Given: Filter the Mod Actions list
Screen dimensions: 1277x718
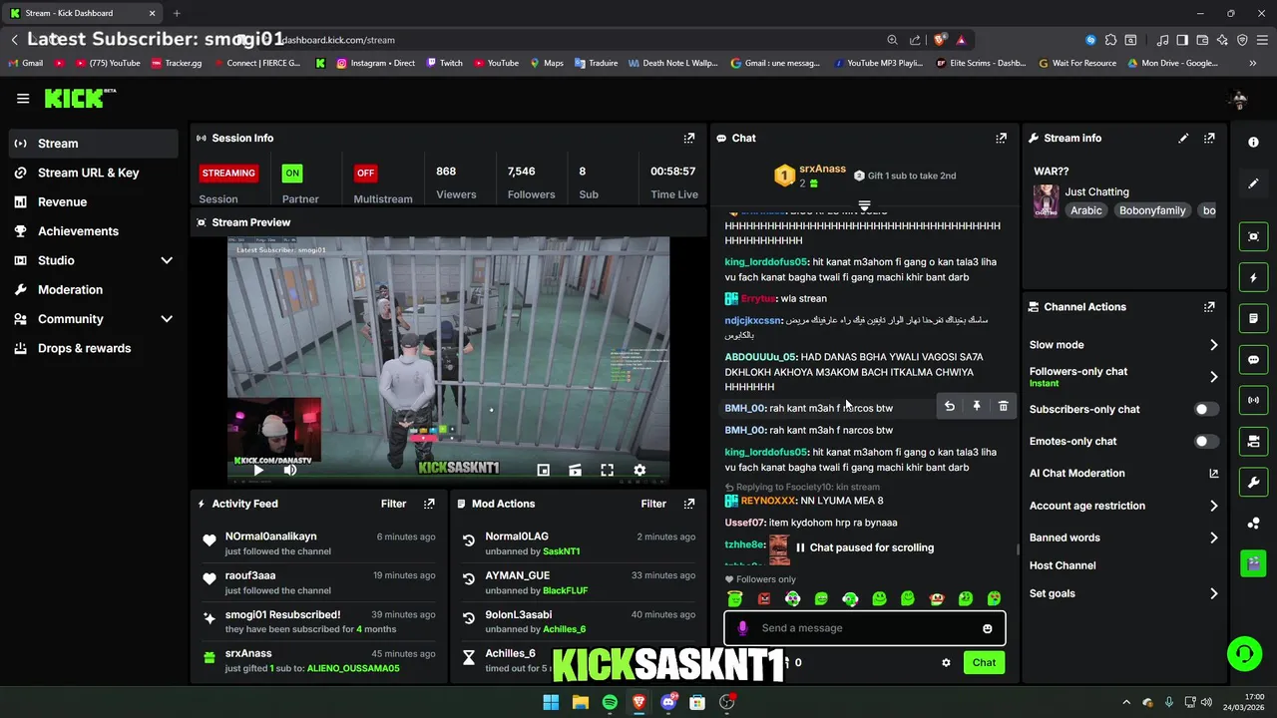Looking at the screenshot, I should tap(652, 504).
